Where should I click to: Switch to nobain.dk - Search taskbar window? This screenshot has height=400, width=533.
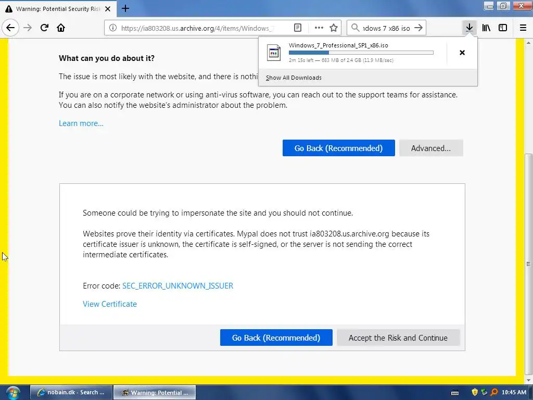click(x=71, y=392)
